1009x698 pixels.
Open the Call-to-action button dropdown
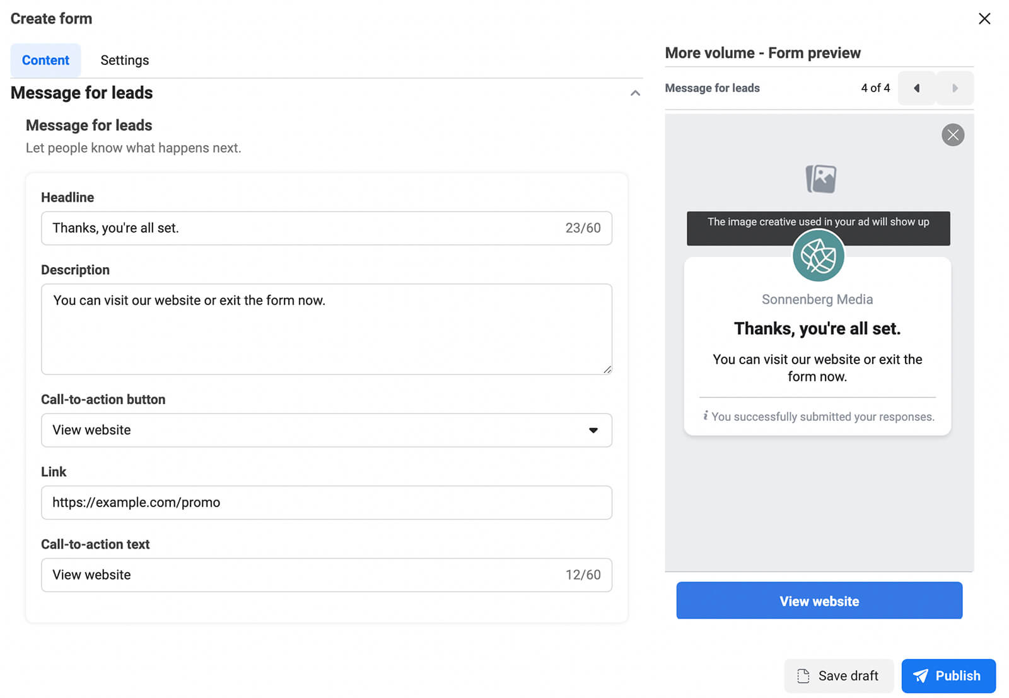(x=327, y=430)
